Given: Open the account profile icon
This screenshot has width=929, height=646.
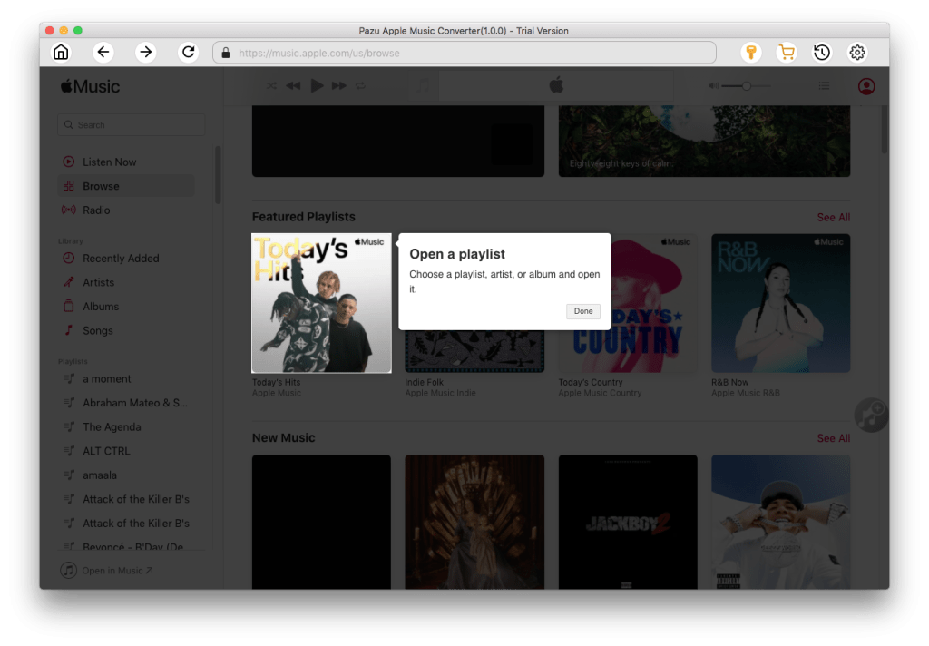Looking at the screenshot, I should [866, 86].
